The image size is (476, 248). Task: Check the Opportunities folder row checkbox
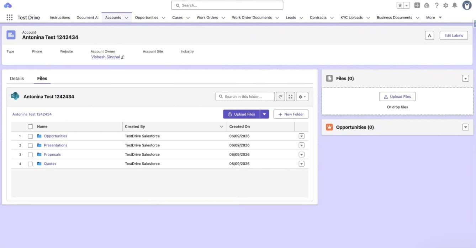[x=30, y=136]
